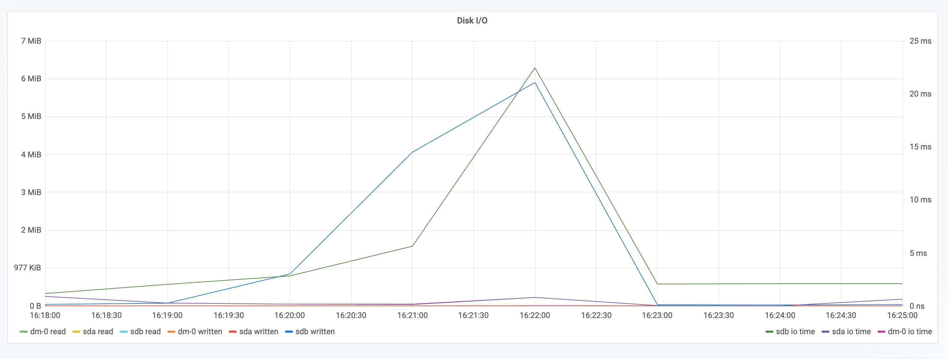Click the dm-0 written orange color swatch

pyautogui.click(x=171, y=332)
